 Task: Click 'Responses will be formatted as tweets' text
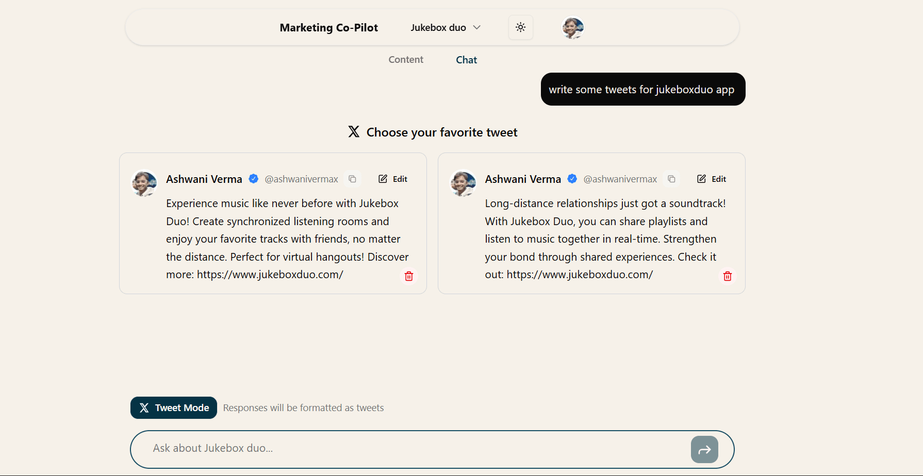(303, 407)
